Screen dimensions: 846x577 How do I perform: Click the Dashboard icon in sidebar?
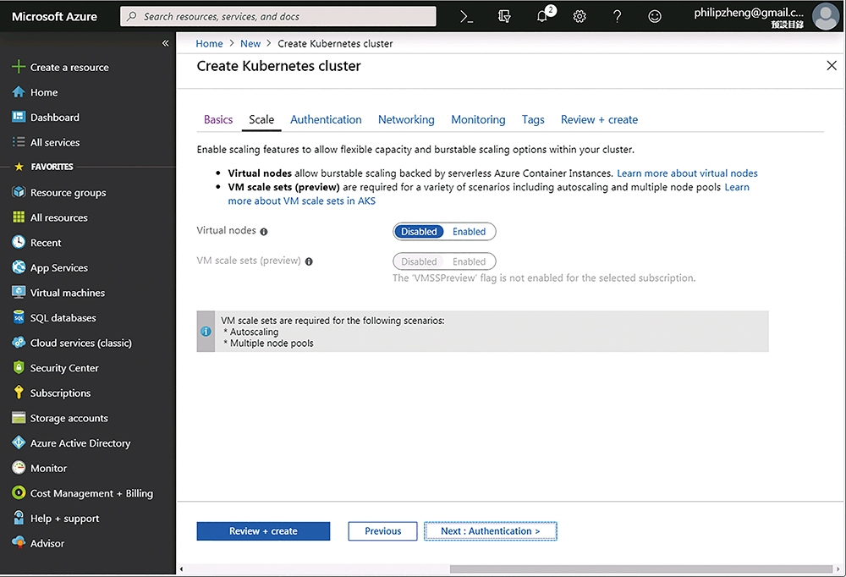point(19,117)
